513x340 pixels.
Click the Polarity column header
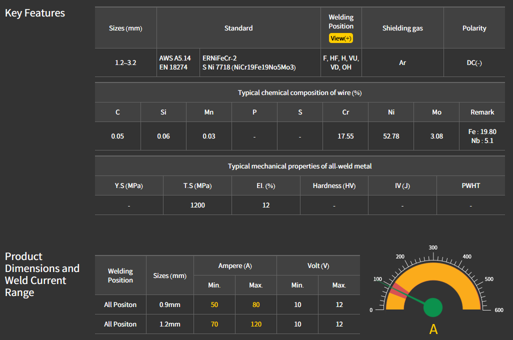click(x=474, y=28)
